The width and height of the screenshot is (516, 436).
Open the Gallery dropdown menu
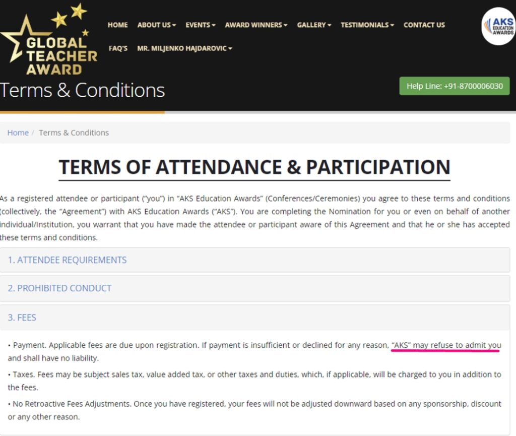(314, 25)
